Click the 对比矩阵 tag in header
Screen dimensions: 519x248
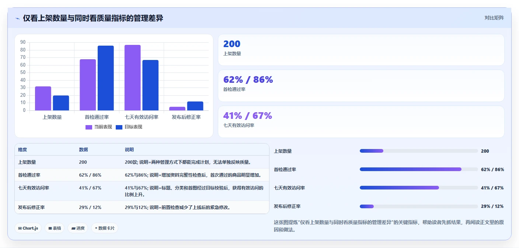point(494,18)
